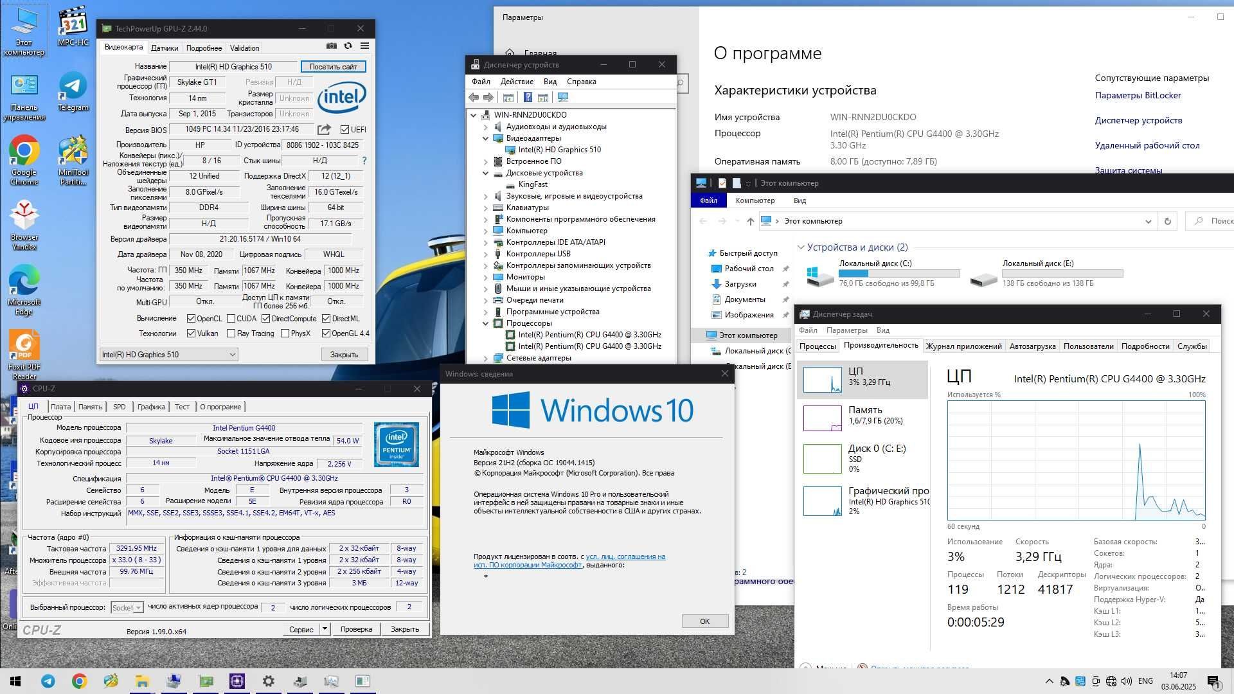Click the Telegram icon in the taskbar
This screenshot has height=694, width=1234.
click(48, 681)
